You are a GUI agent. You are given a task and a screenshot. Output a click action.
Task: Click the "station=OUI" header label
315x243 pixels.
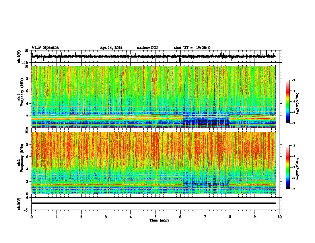[147, 48]
